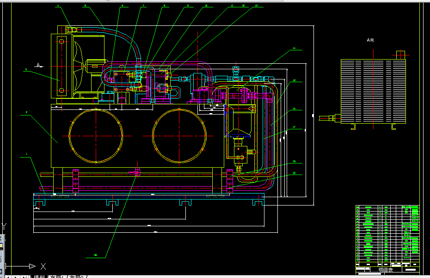The width and height of the screenshot is (430, 278).
Task: Open the 布局2 layout tab
Action: click(x=76, y=277)
